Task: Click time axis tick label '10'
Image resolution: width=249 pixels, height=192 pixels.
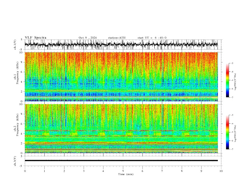Action: tap(221, 171)
